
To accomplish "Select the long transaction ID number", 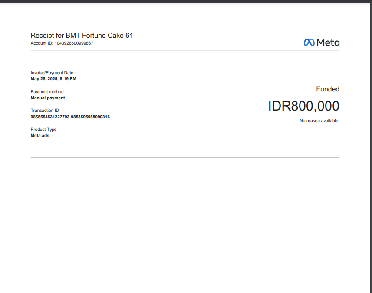I will [x=70, y=117].
